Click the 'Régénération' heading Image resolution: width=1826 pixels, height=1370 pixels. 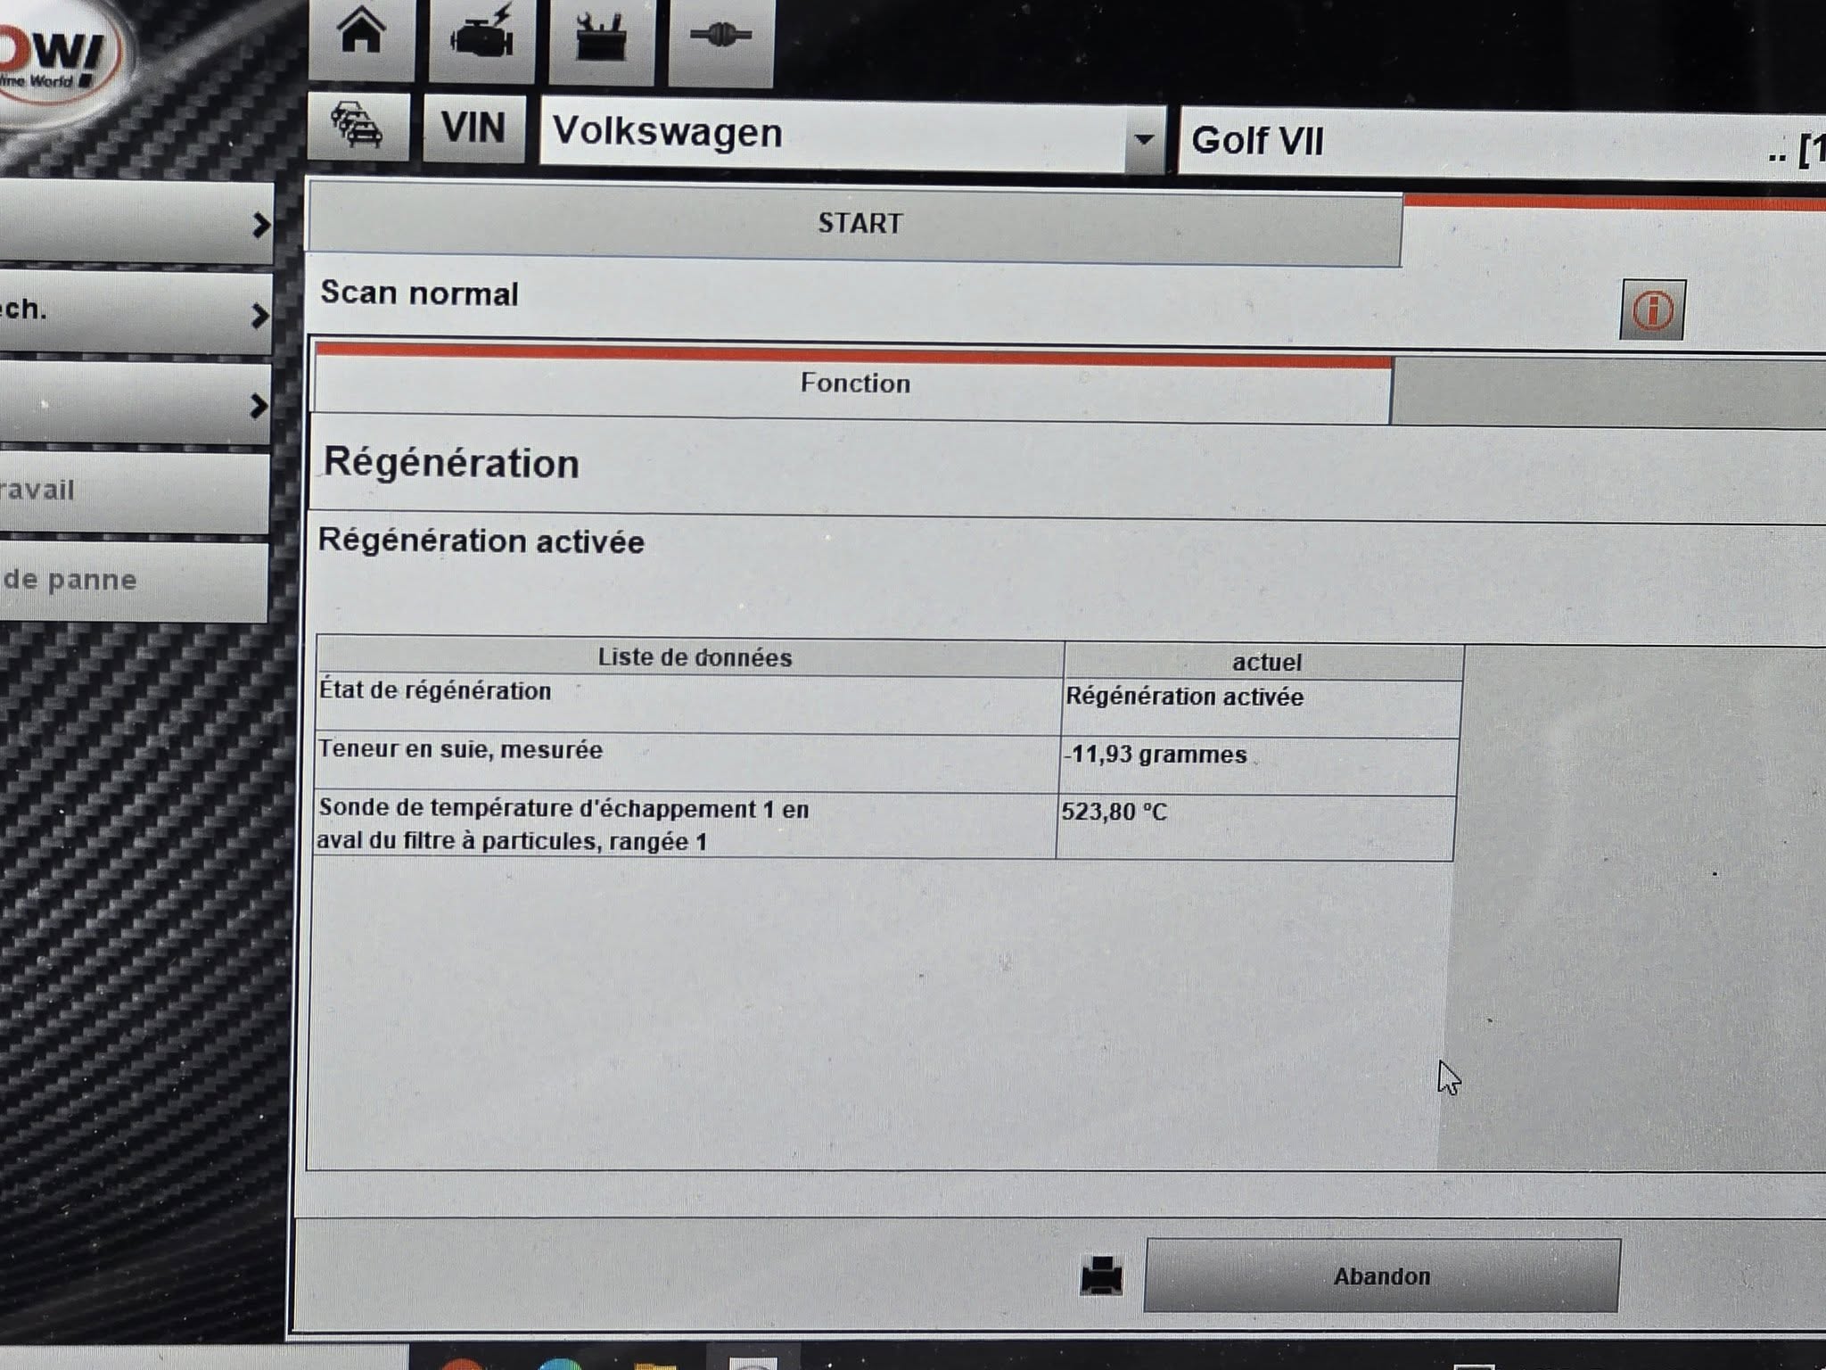451,464
